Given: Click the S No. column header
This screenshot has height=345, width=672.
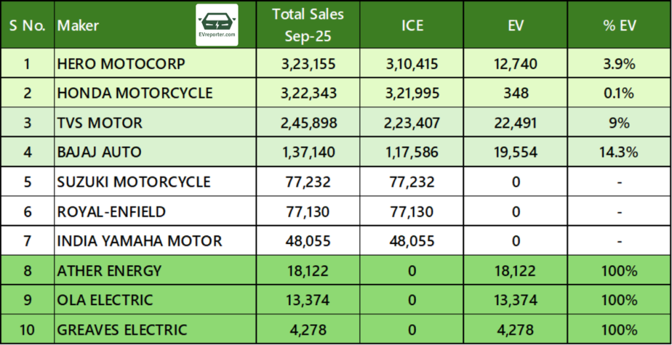Looking at the screenshot, I should click(27, 26).
